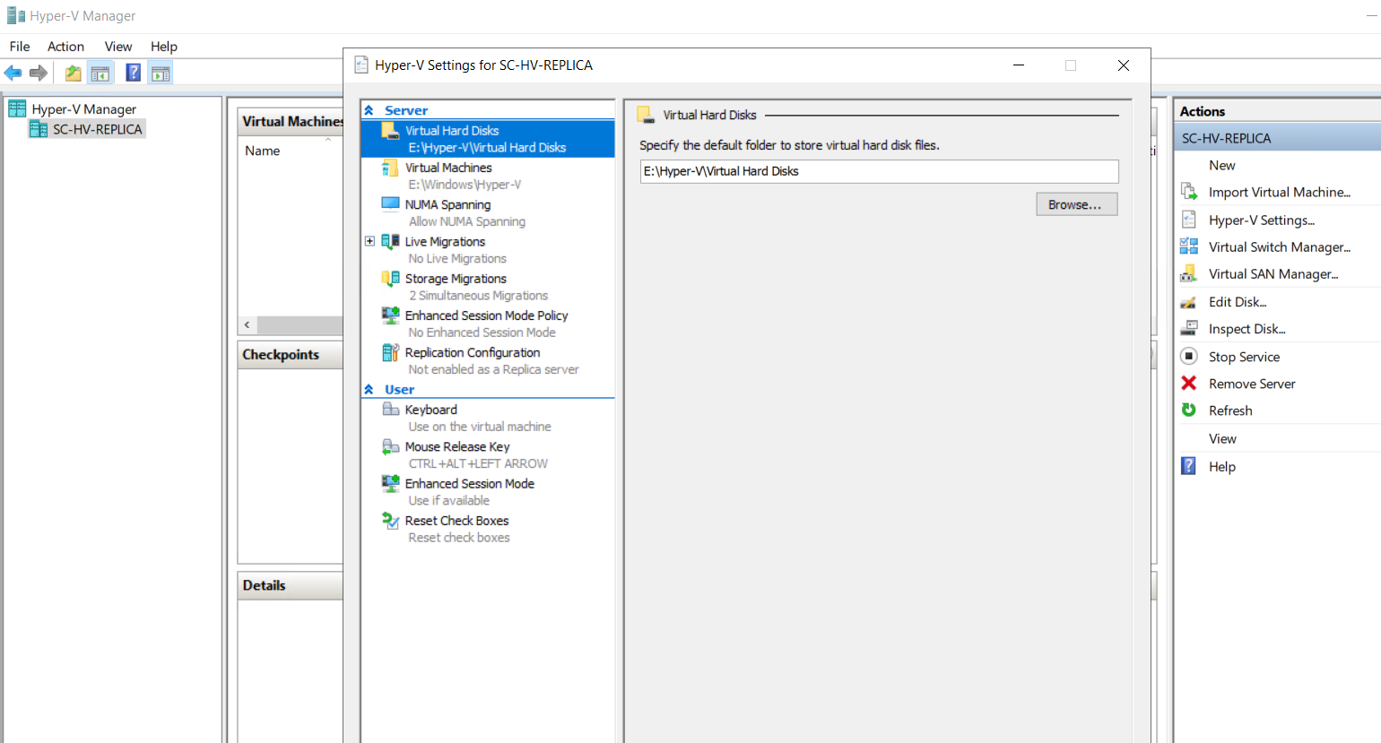Image resolution: width=1381 pixels, height=743 pixels.
Task: Select the NUMA Spanning settings item
Action: point(488,213)
